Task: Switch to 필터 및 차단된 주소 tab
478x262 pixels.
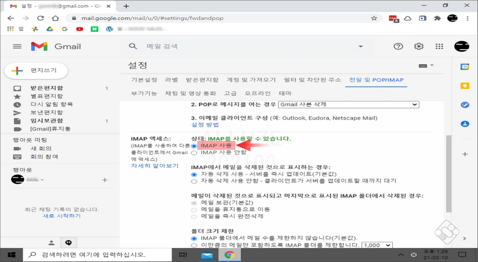Action: [312, 80]
